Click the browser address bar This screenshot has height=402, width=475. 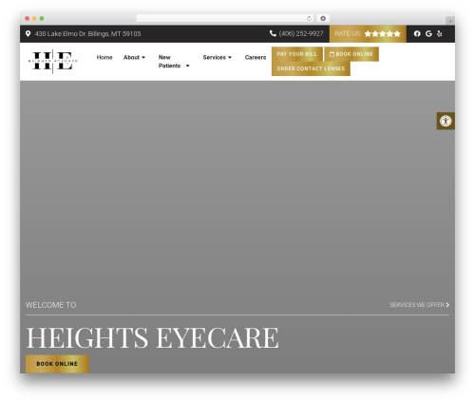tap(225, 19)
